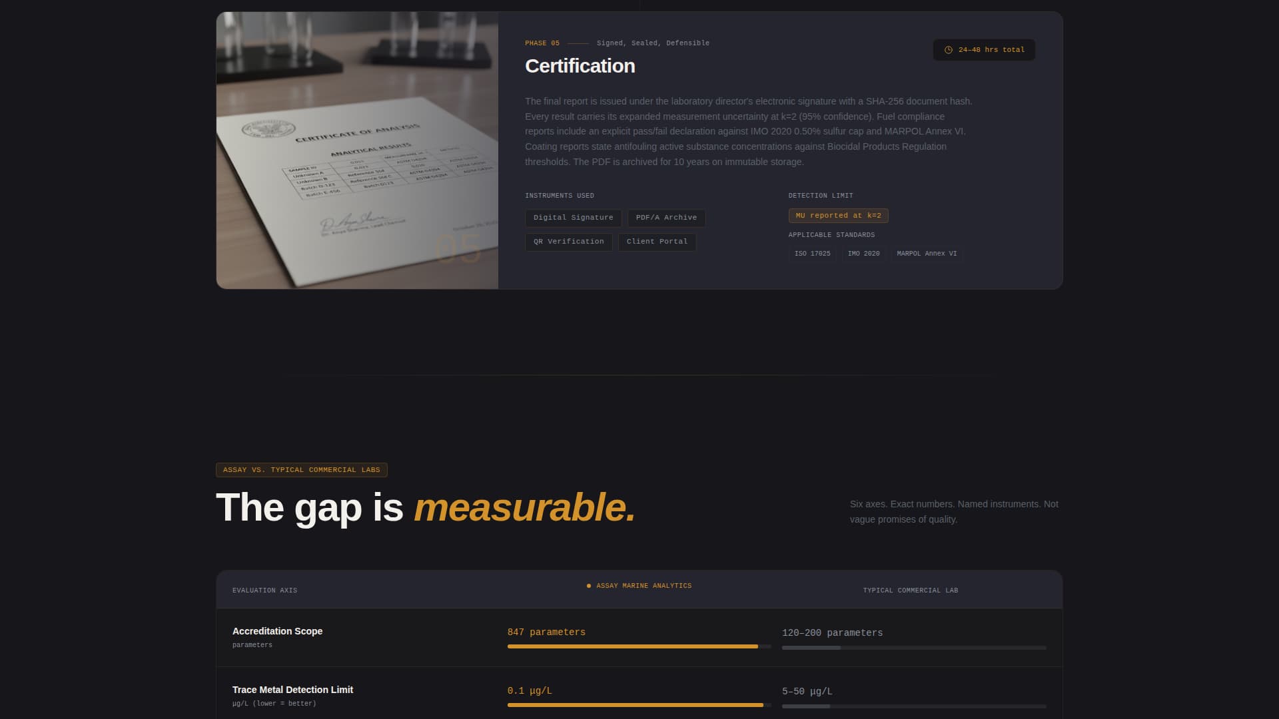Select the EVALUATION AXIS column header

[x=264, y=590]
